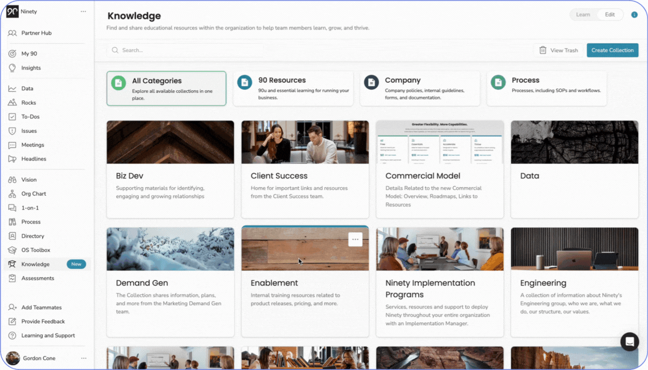The height and width of the screenshot is (370, 648).
Task: Click the Data chart icon
Action: (x=12, y=89)
